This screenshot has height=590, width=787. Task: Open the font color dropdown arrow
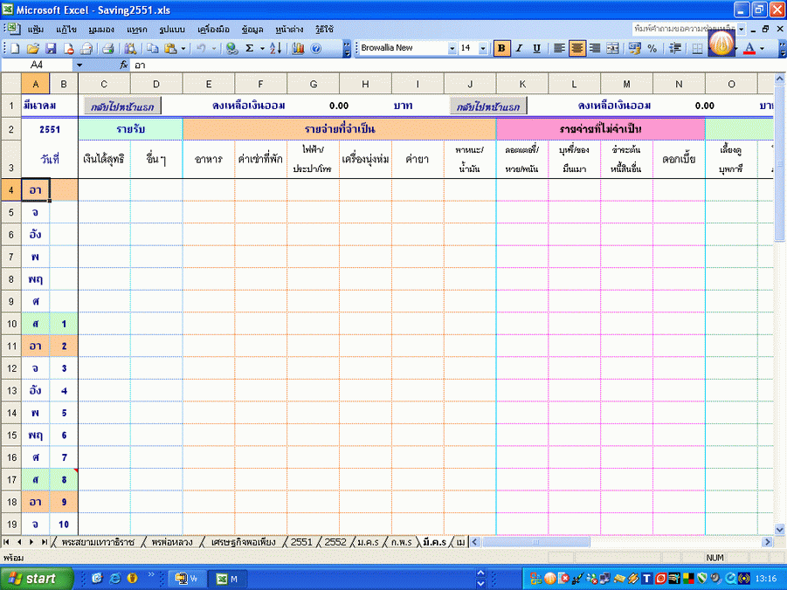click(762, 49)
